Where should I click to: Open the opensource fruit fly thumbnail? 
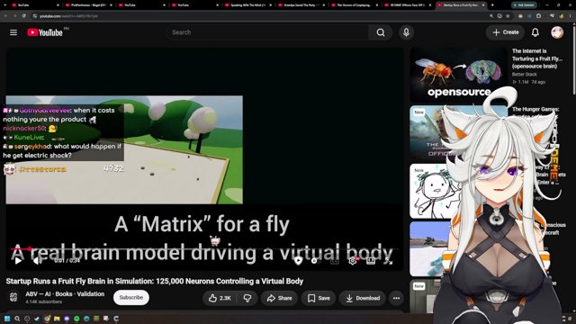[x=459, y=75]
